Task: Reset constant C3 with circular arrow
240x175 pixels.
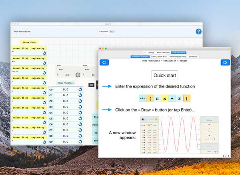Action: (80, 107)
